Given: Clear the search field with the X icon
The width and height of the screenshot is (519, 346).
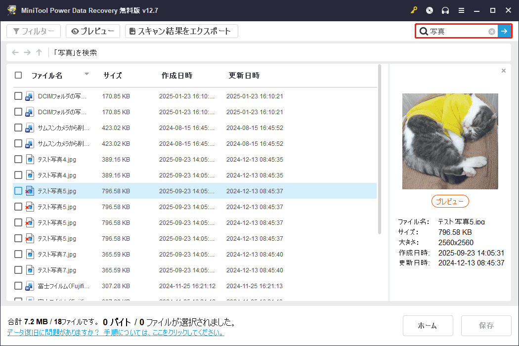Looking at the screenshot, I should [491, 31].
